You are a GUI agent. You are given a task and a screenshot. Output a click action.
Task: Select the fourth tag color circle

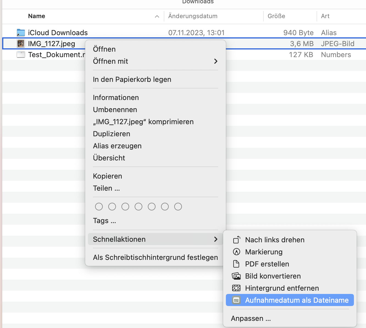tap(138, 207)
